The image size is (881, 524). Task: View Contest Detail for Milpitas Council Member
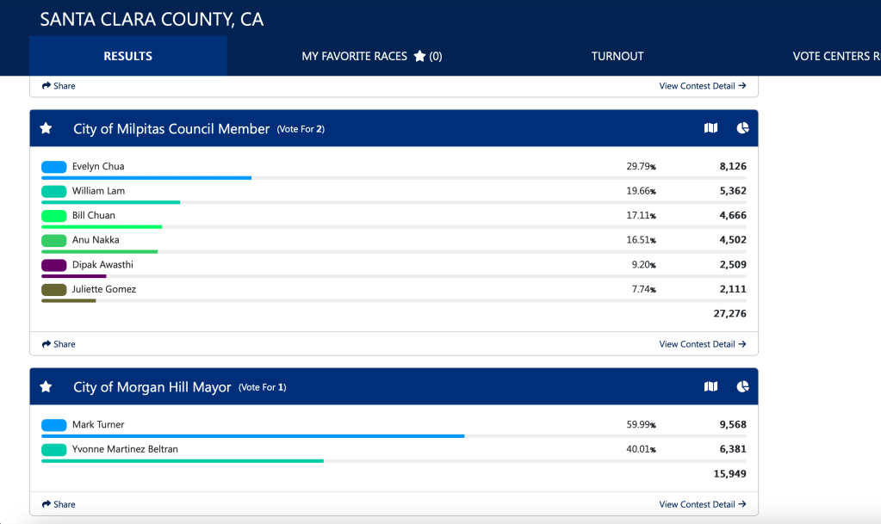click(x=702, y=344)
